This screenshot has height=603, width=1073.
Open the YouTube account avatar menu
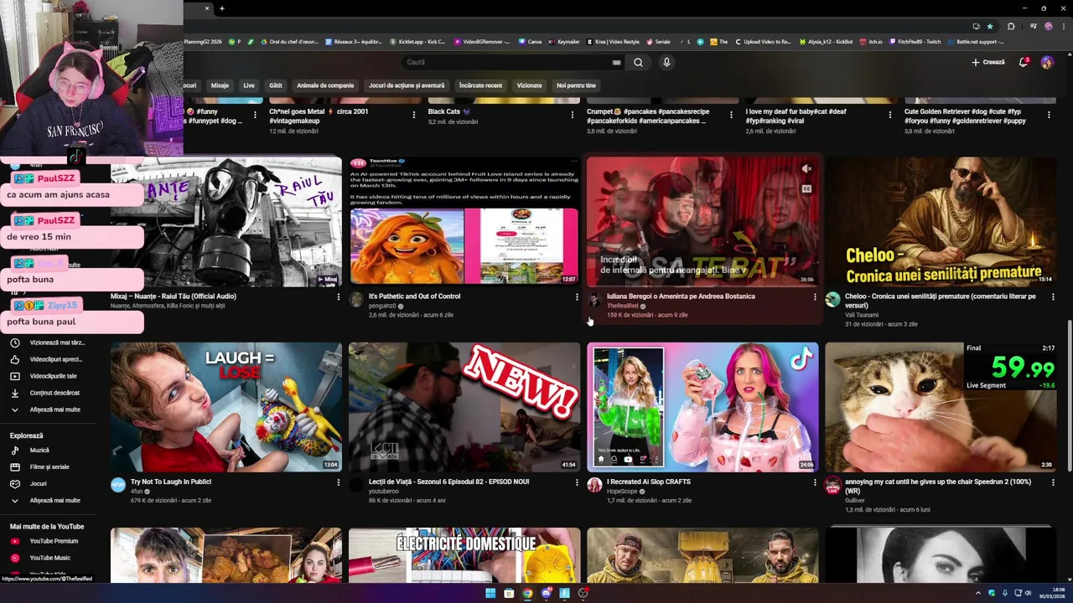[1047, 62]
